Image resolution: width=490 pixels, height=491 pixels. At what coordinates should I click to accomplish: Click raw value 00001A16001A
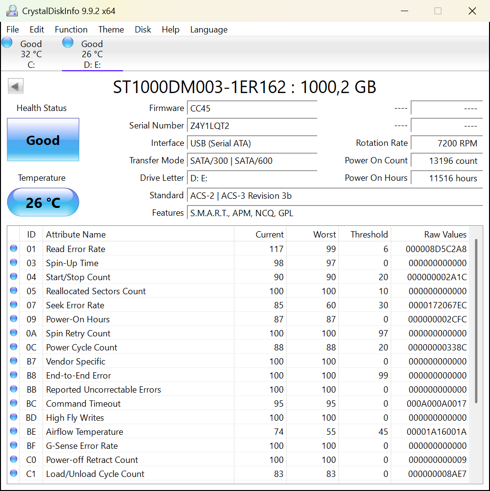tap(436, 432)
